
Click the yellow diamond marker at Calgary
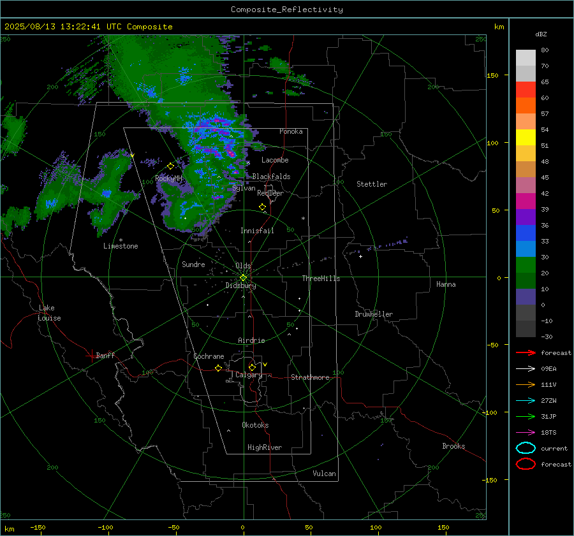pos(252,367)
